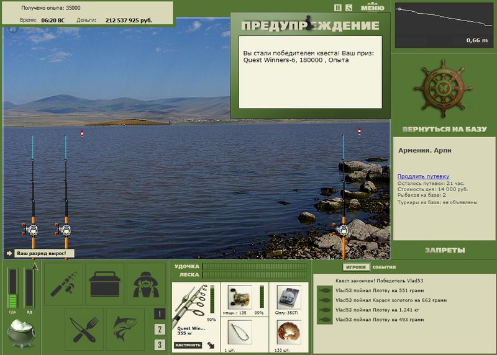This screenshot has width=497, height=355.
Task: Click the cooking pot groundbait icon
Action: 22,333
